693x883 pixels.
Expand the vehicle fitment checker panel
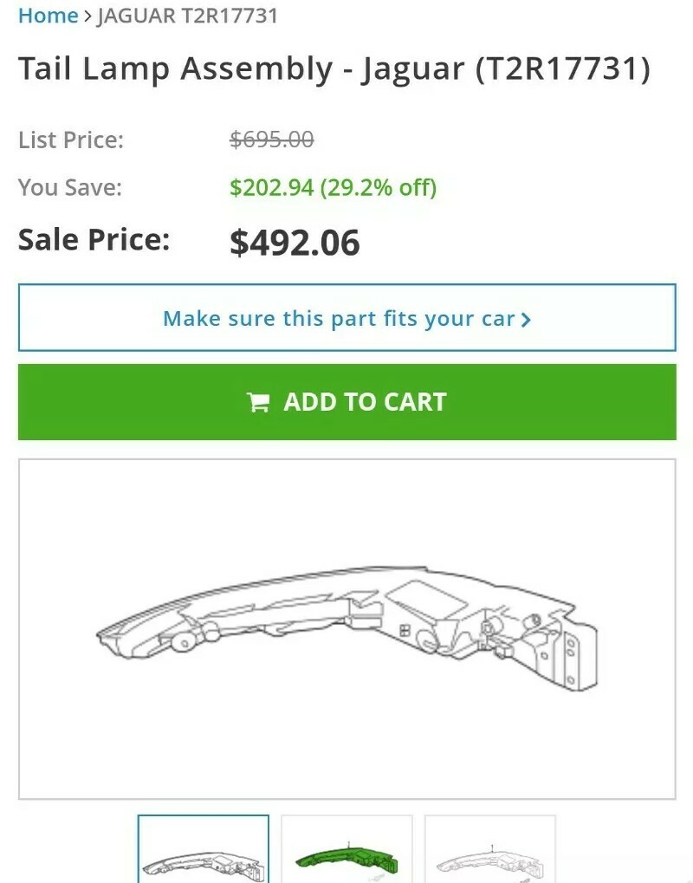click(x=346, y=318)
